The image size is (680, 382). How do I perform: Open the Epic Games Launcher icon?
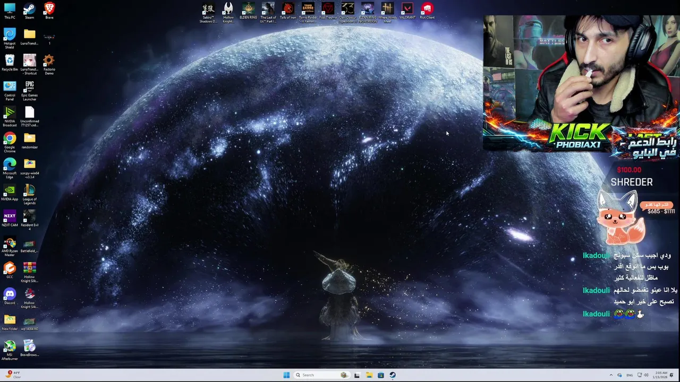pos(29,91)
